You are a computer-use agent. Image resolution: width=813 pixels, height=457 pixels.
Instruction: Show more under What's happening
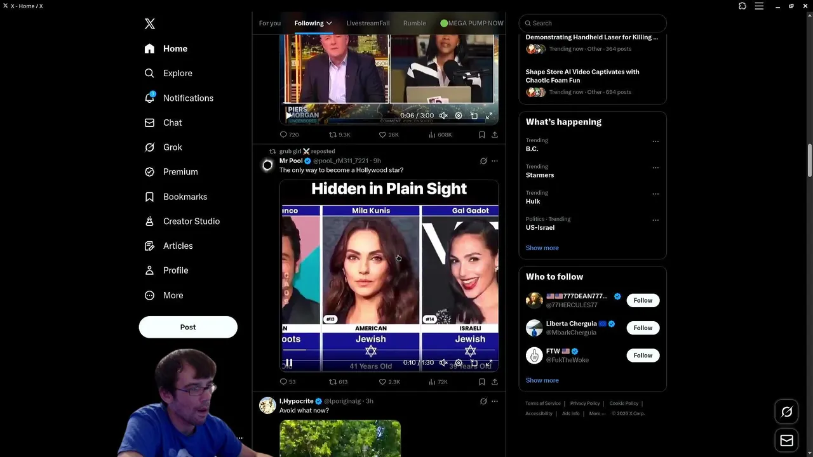coord(542,248)
